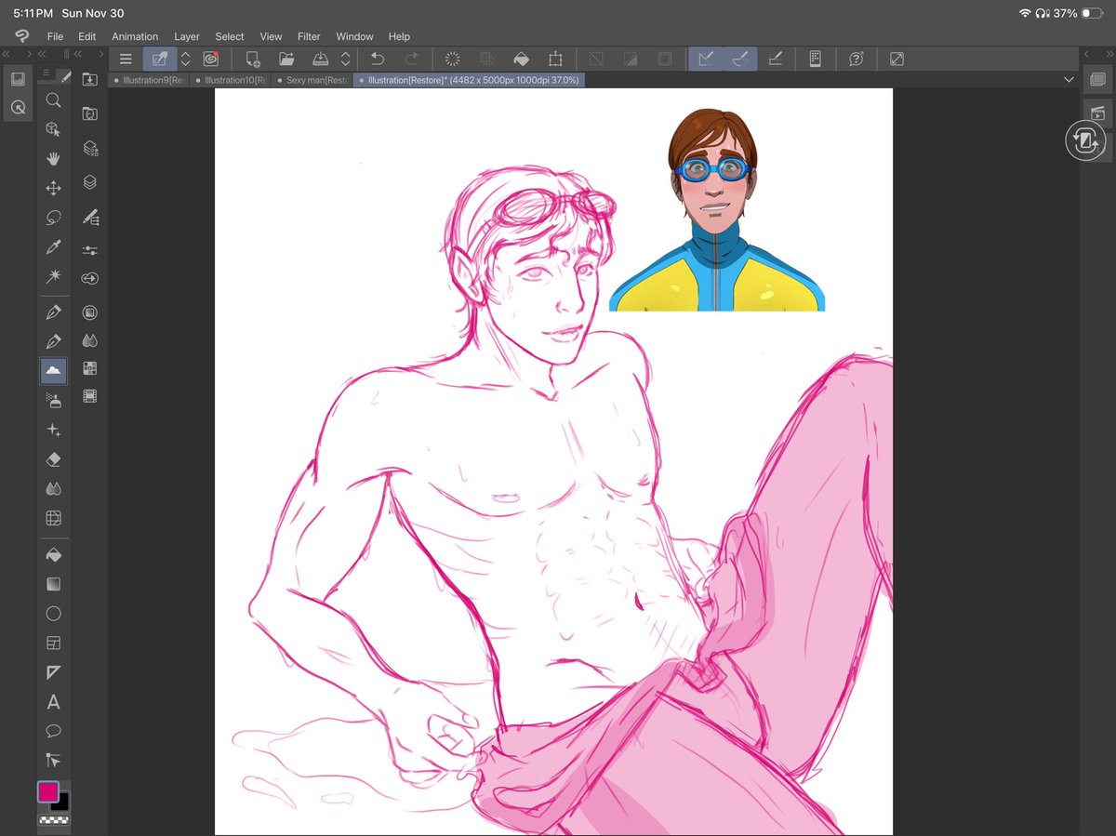Select the first Pen tool
Viewport: 1116px width, 836px height.
tap(53, 312)
